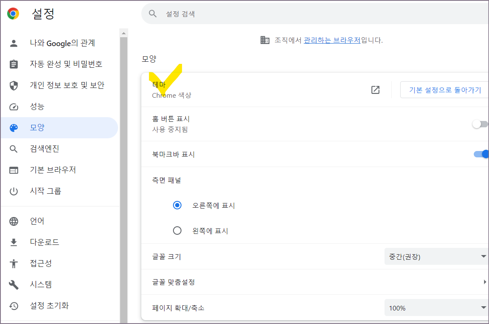Image resolution: width=489 pixels, height=324 pixels.
Task: Open the 페이지 확대/축소 dropdown
Action: (436, 308)
